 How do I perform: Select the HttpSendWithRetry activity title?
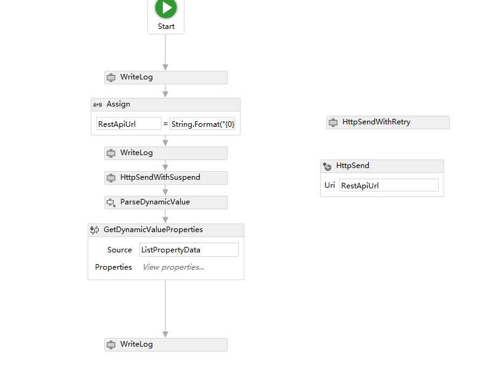376,122
